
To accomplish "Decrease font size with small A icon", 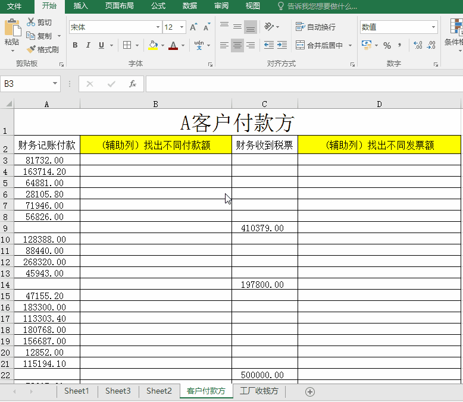I will pyautogui.click(x=207, y=27).
